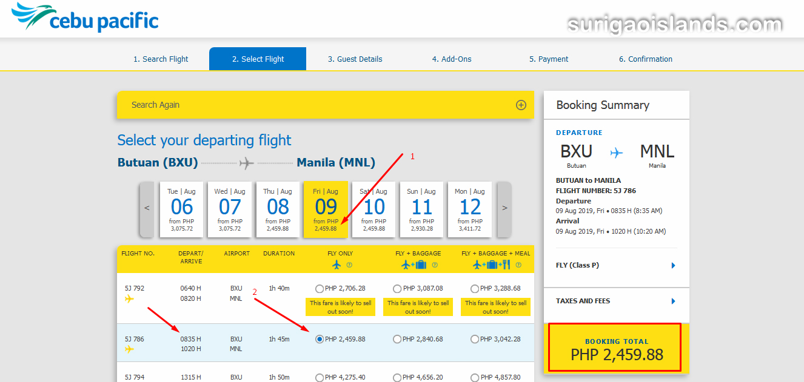Click the 0640 H departure time
Image resolution: width=804 pixels, height=382 pixels.
coord(190,288)
